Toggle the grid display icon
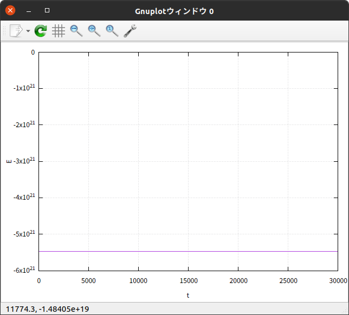349x315 pixels. tap(59, 31)
